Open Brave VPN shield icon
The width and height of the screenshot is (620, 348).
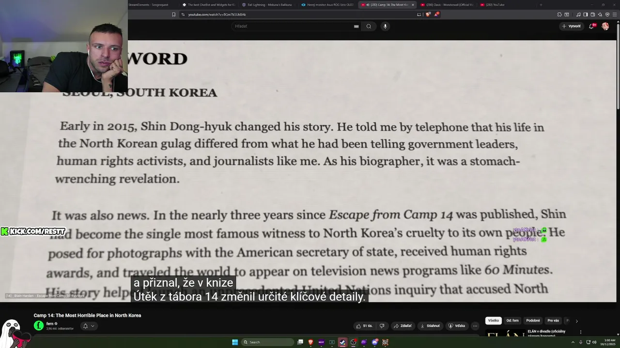(x=607, y=14)
